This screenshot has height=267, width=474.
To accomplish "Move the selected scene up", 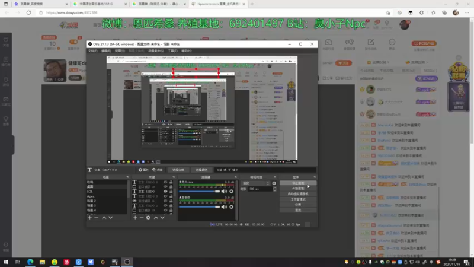I will [x=104, y=217].
